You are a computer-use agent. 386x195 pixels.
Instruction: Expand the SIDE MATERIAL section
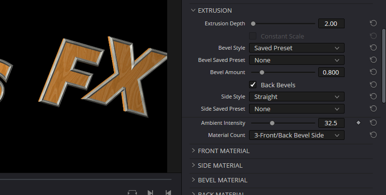point(220,165)
